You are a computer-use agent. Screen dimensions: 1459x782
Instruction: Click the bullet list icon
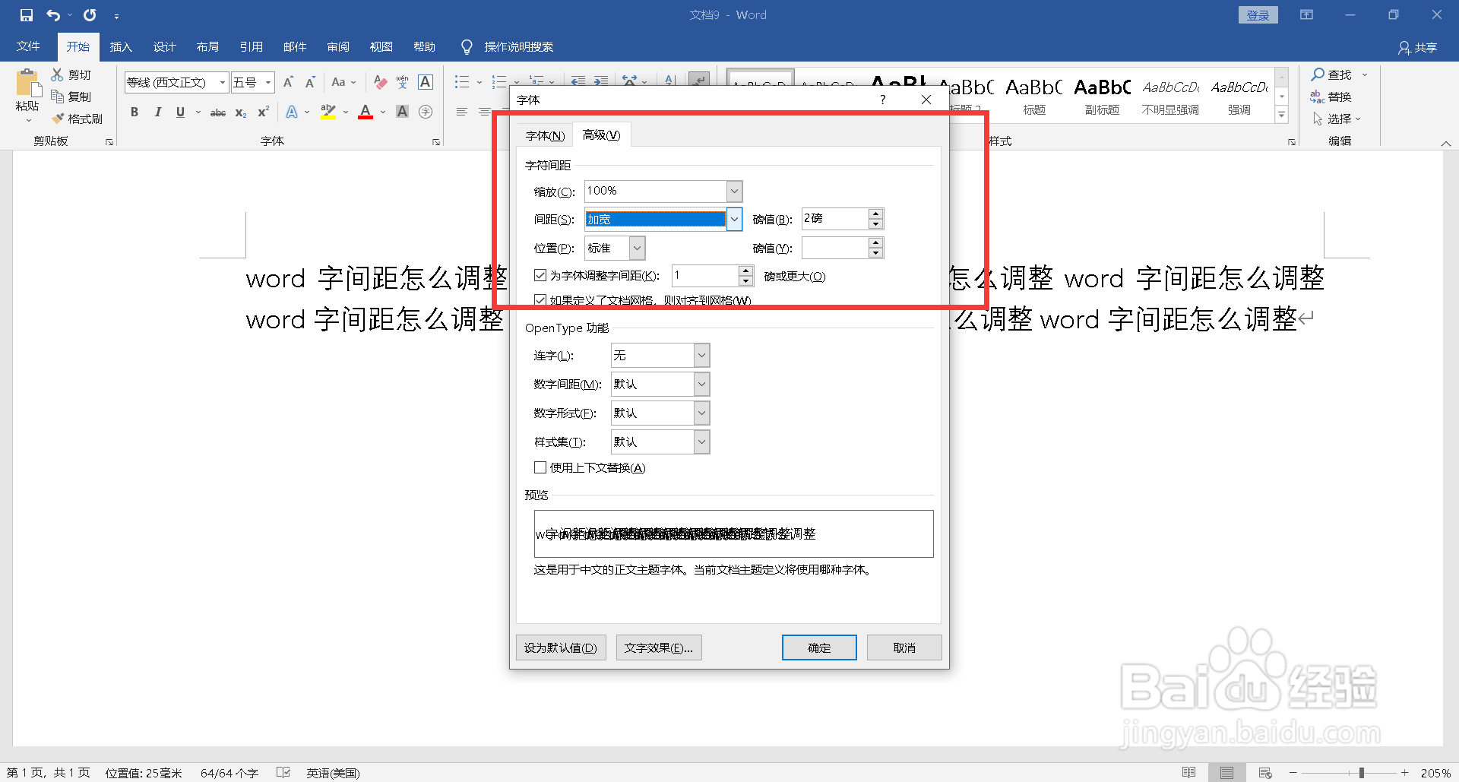pos(462,82)
